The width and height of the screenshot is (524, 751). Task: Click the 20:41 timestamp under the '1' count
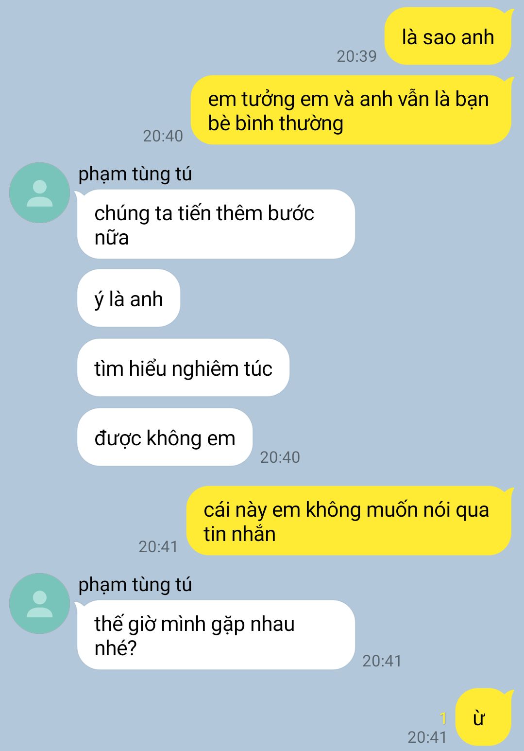tap(427, 737)
